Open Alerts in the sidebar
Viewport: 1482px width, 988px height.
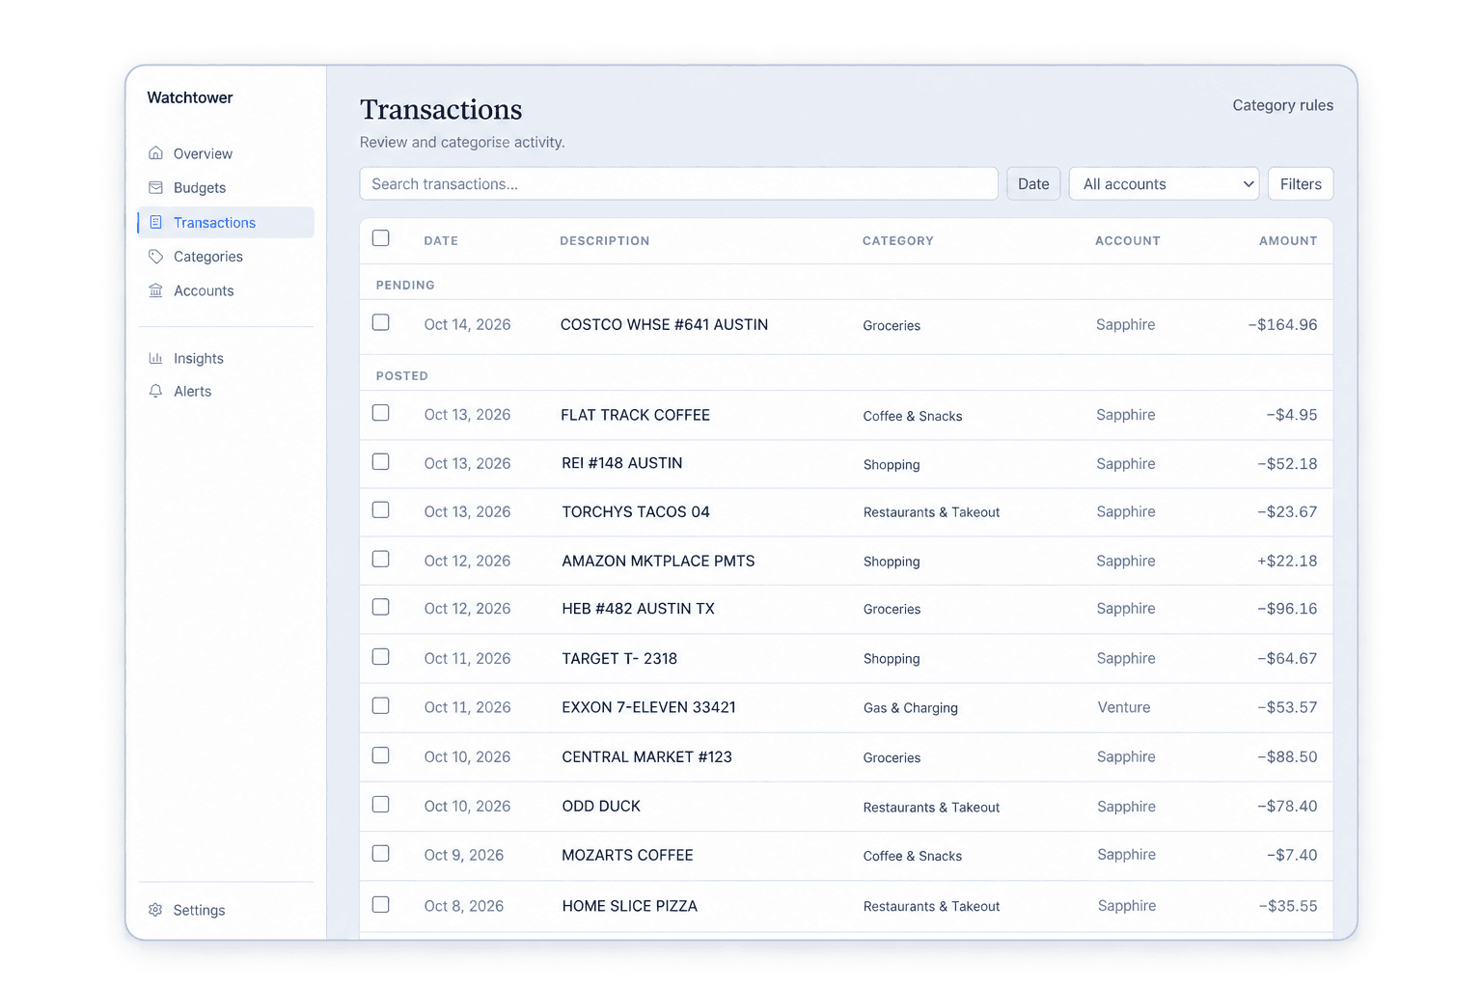coord(226,391)
